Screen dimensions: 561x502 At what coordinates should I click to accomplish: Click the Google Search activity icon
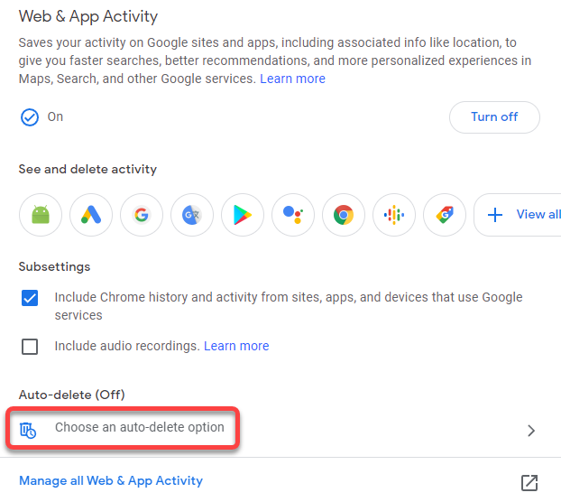tap(142, 215)
